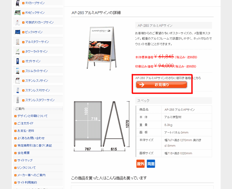The width and height of the screenshot is (232, 189).
Task: Select ステンレスタワーサイン in sidebar
Action: coord(40,100)
